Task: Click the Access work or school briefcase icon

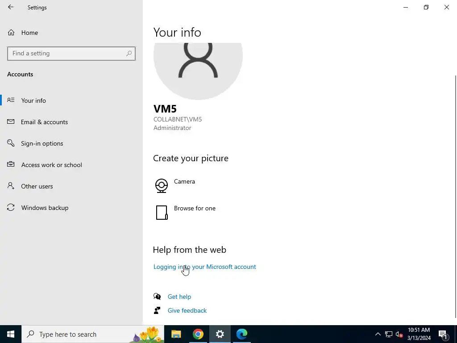Action: coord(11,164)
